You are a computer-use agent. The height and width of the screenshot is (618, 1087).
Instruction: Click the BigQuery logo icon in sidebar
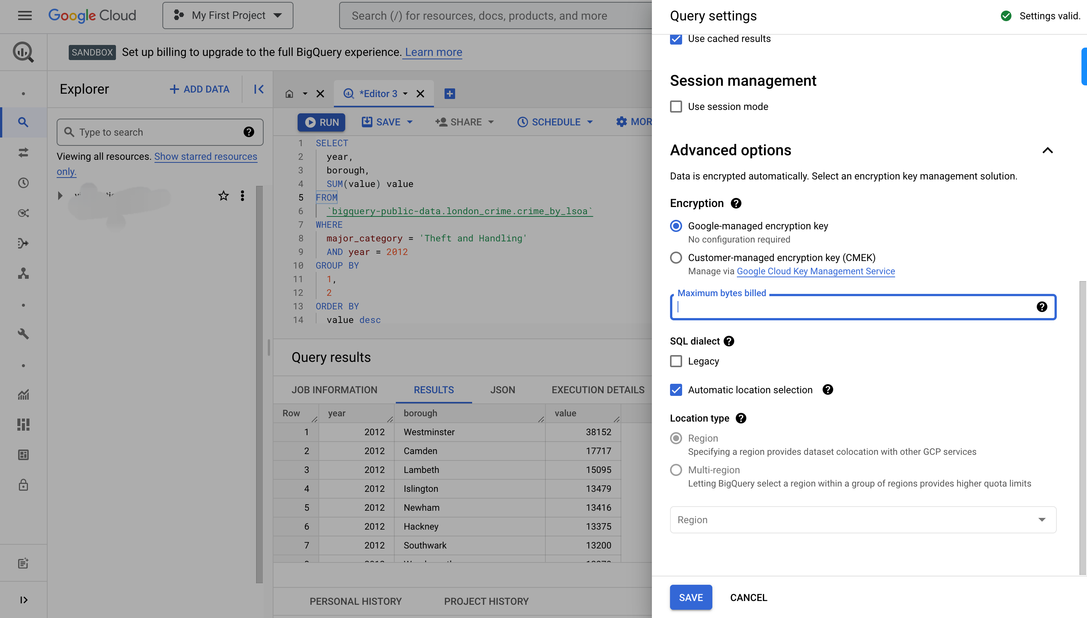click(x=23, y=52)
